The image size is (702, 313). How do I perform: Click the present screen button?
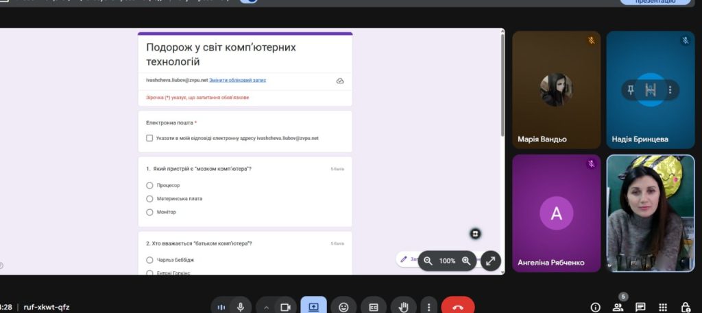tap(313, 307)
